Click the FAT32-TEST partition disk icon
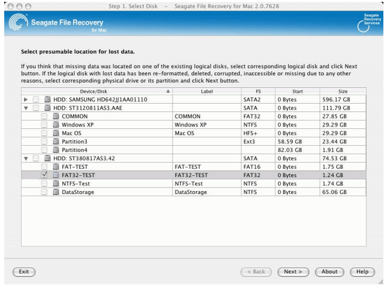This screenshot has width=387, height=288. (56, 175)
